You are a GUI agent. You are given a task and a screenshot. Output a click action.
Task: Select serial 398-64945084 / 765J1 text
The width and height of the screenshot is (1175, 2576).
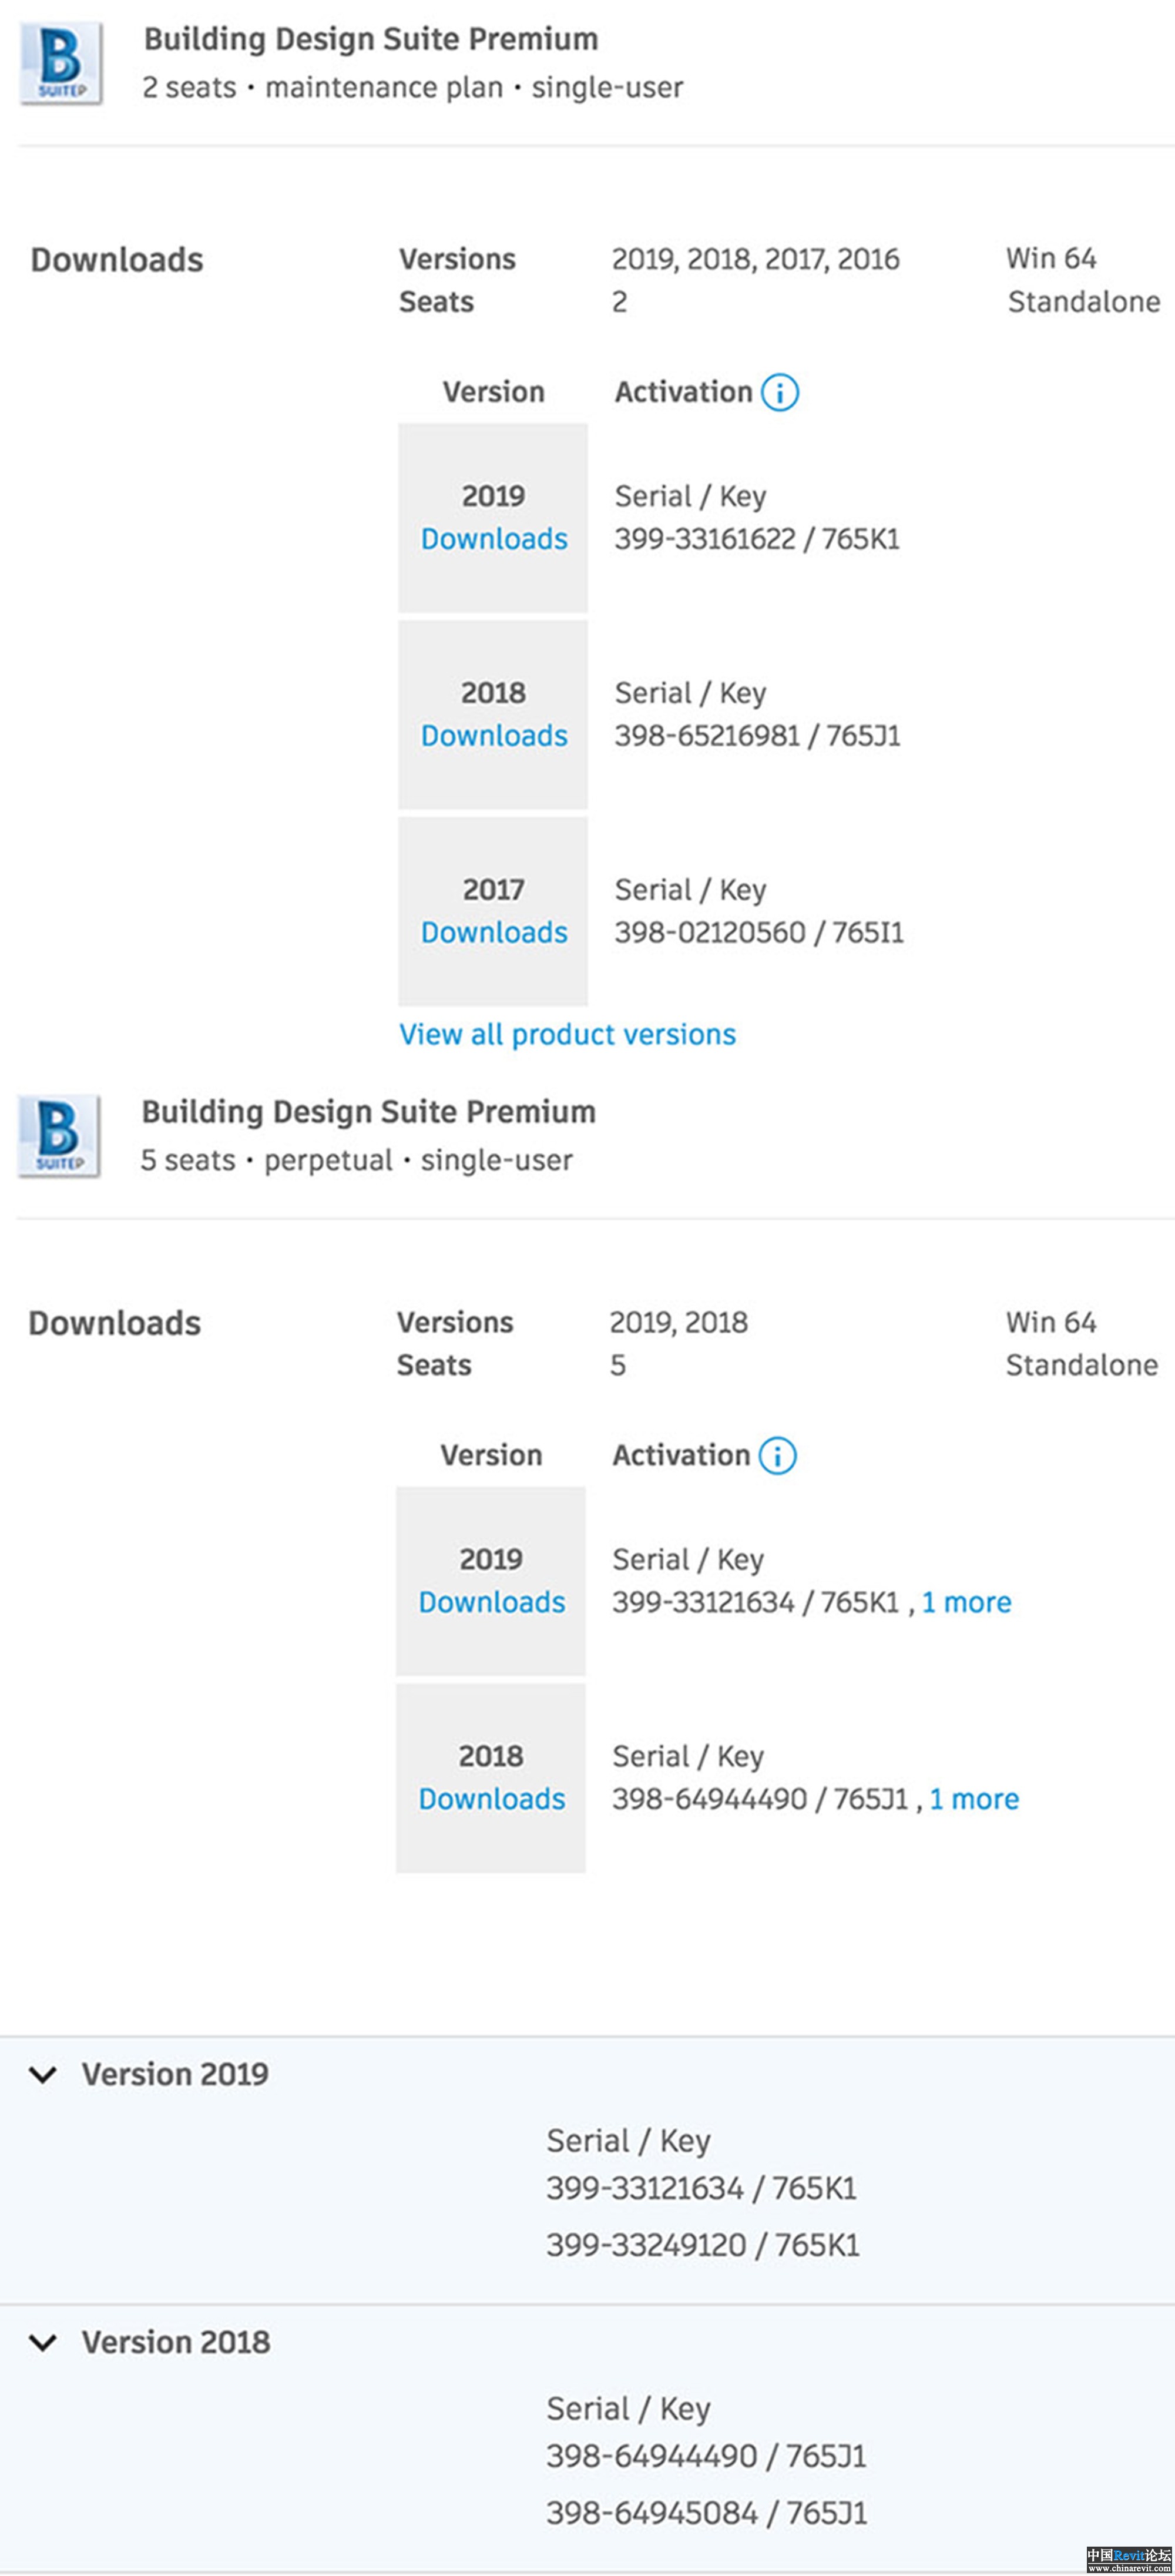706,2514
